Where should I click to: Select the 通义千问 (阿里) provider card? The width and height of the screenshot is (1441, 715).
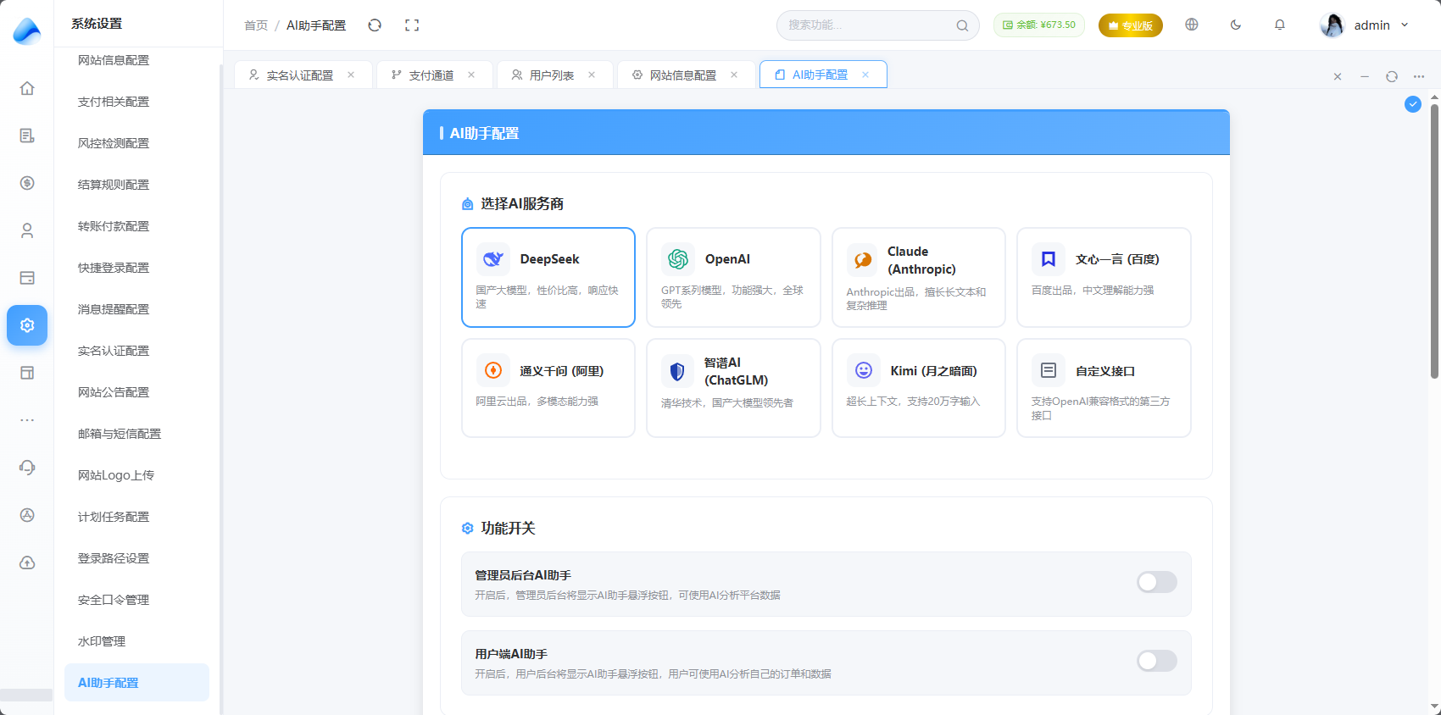coord(548,388)
